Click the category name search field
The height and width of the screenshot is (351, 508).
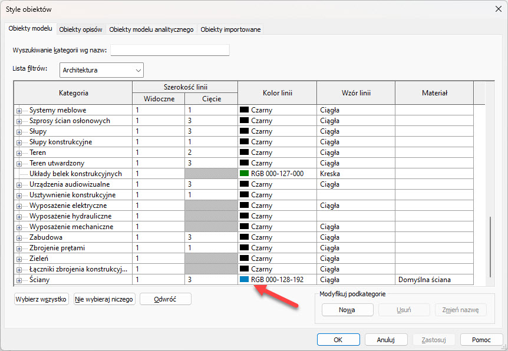170,50
